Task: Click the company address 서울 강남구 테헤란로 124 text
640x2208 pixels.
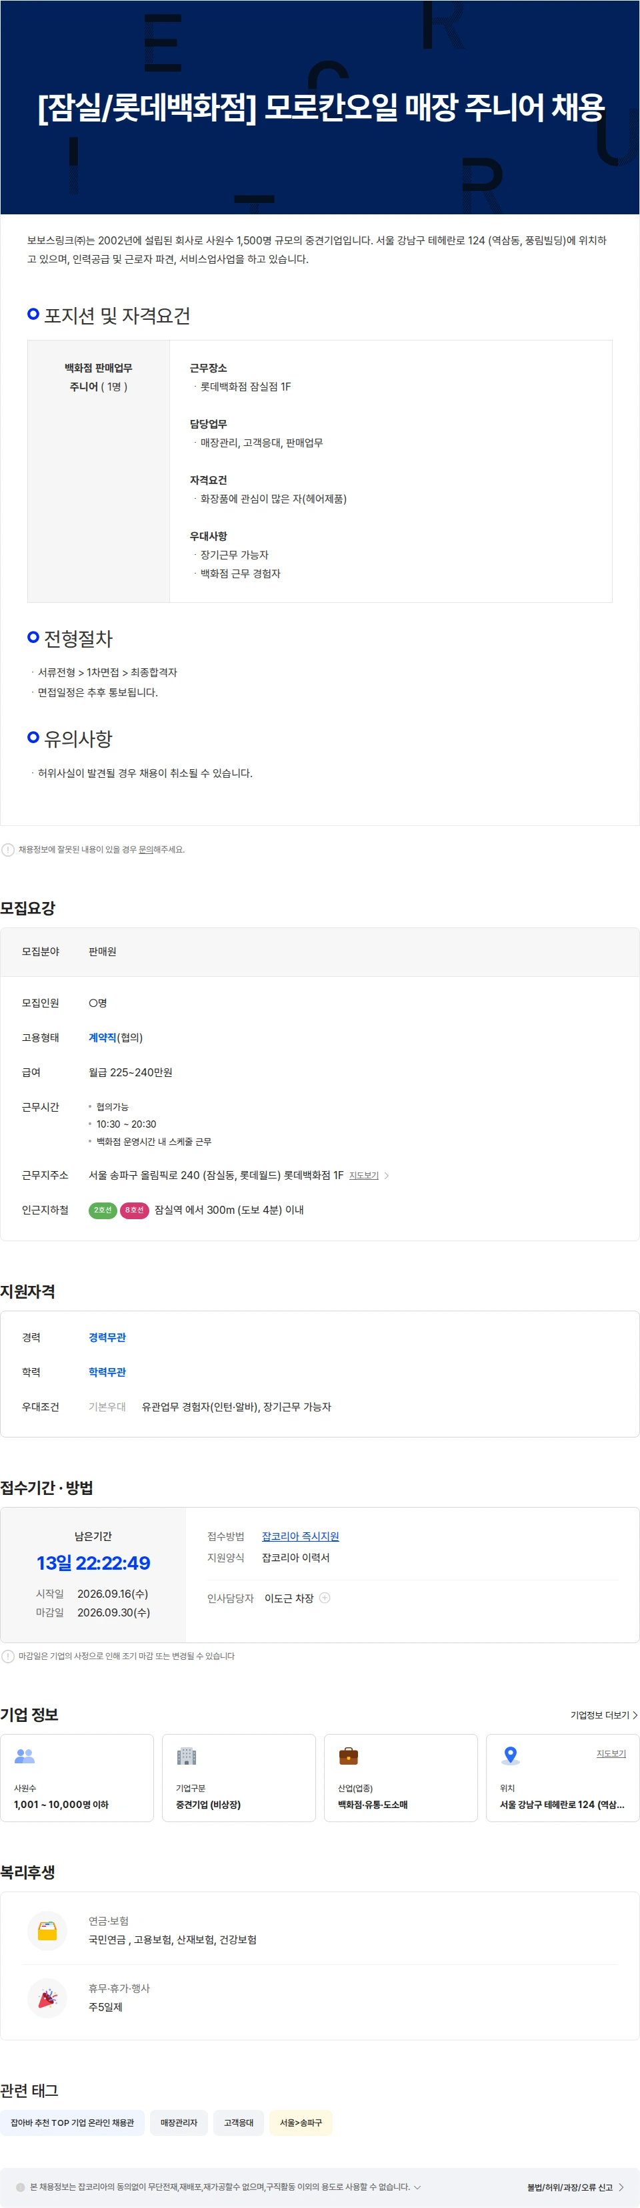Action: click(562, 1804)
